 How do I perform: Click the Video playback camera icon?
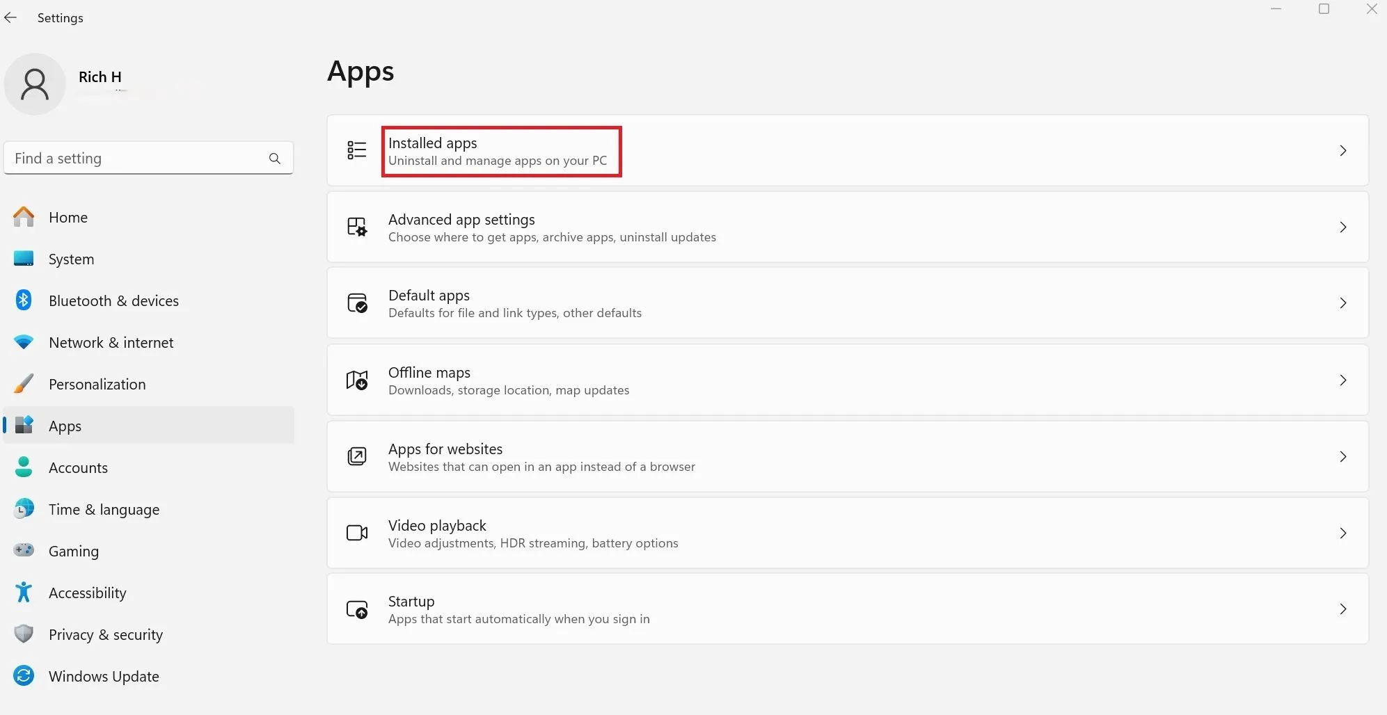tap(357, 533)
